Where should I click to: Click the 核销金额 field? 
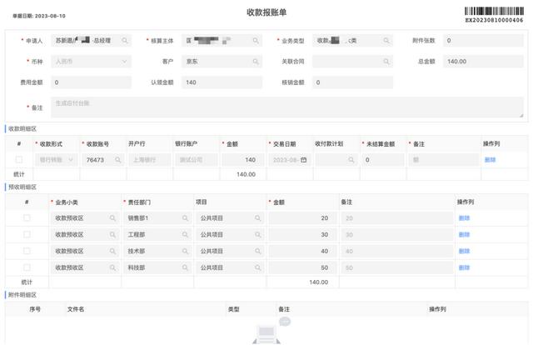pos(352,82)
